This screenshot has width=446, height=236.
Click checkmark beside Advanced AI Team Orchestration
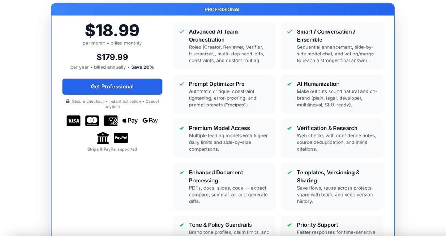181,32
